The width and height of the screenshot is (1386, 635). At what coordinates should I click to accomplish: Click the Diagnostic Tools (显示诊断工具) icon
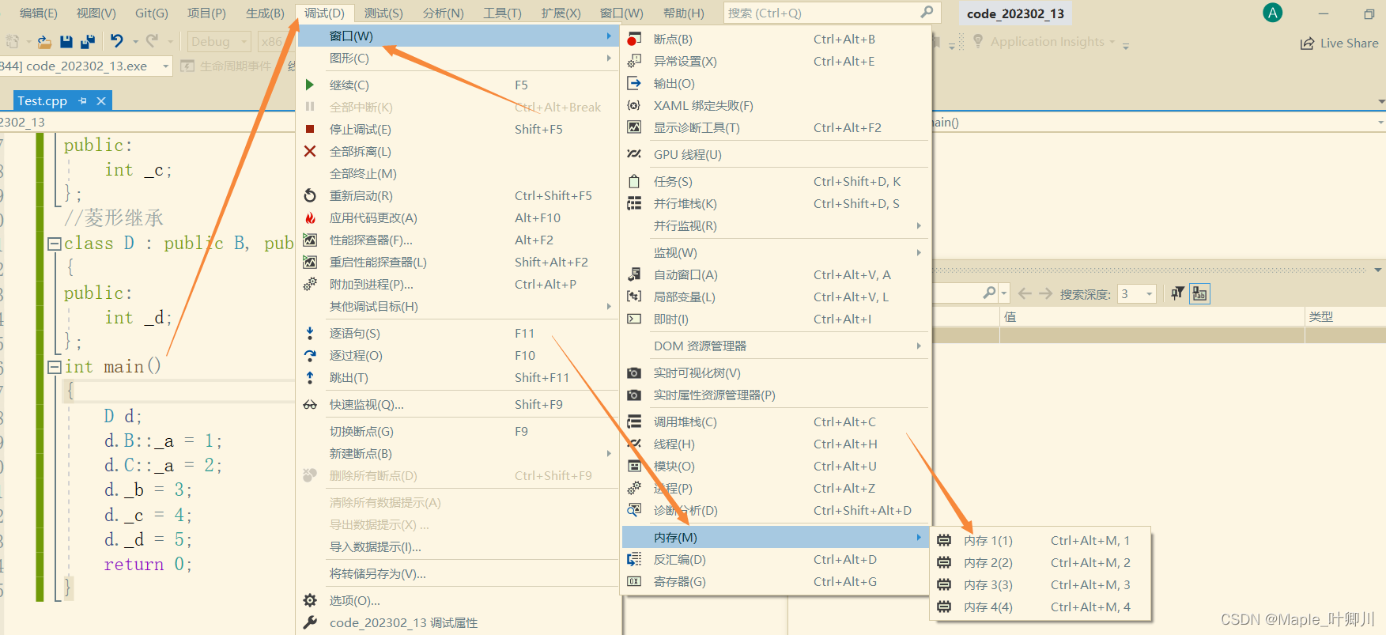click(634, 127)
